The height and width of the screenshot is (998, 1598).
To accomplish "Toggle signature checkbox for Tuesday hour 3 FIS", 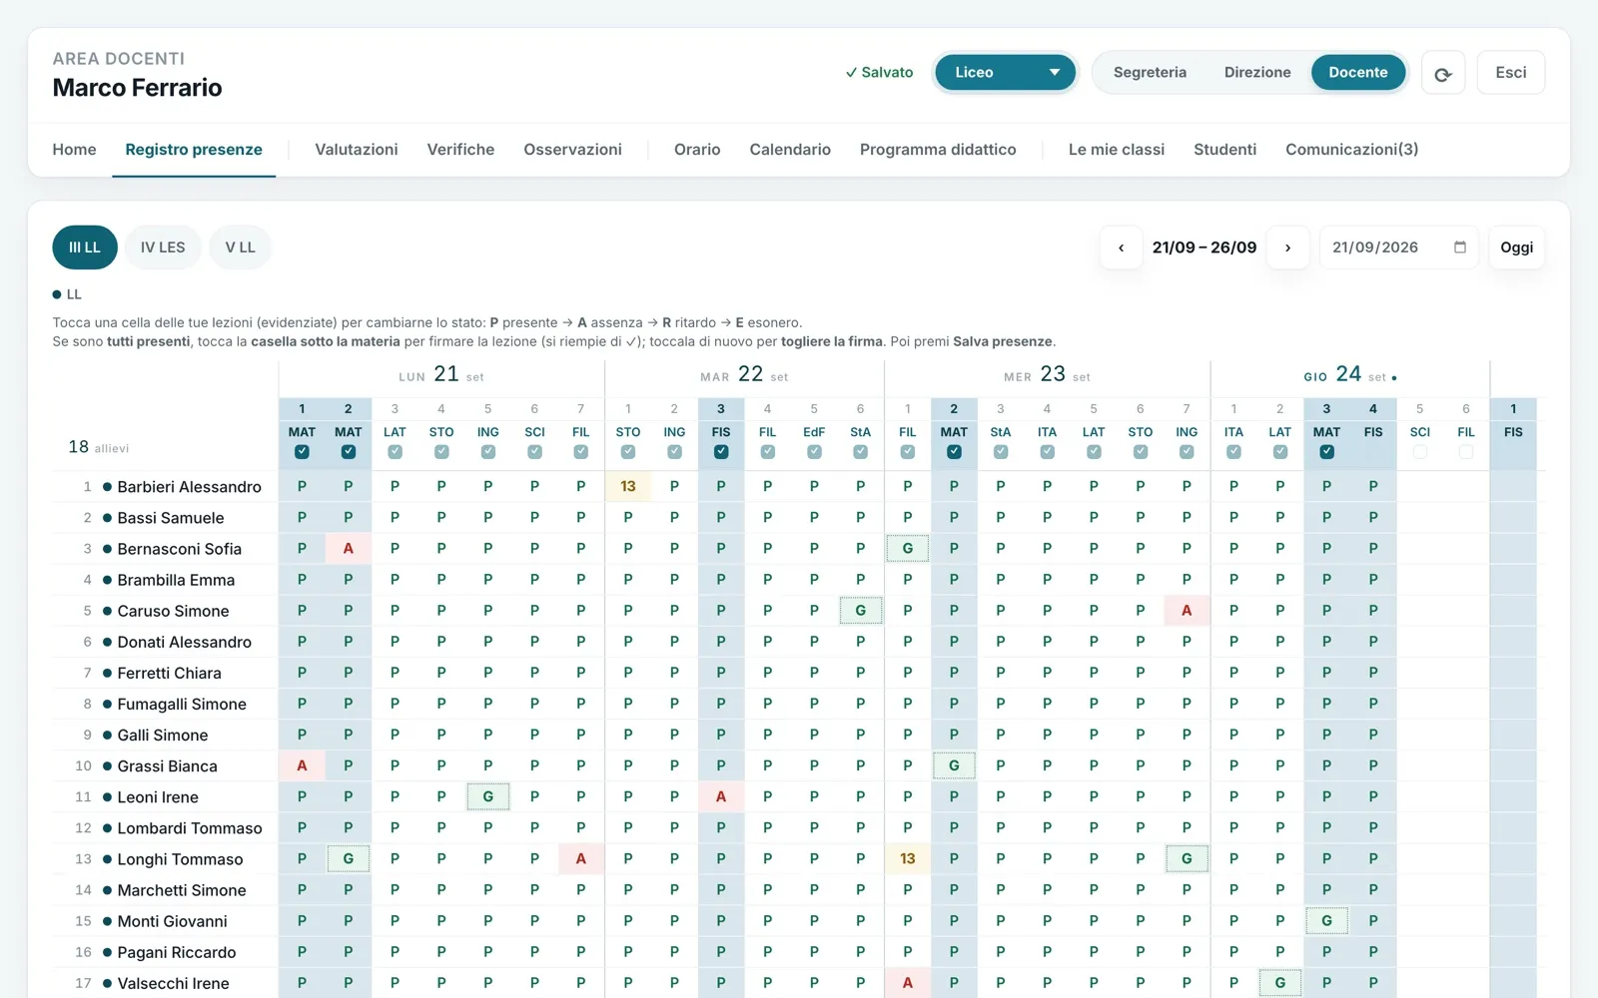I will point(721,452).
